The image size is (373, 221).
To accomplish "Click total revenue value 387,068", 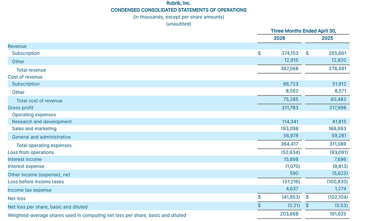I will pos(290,69).
